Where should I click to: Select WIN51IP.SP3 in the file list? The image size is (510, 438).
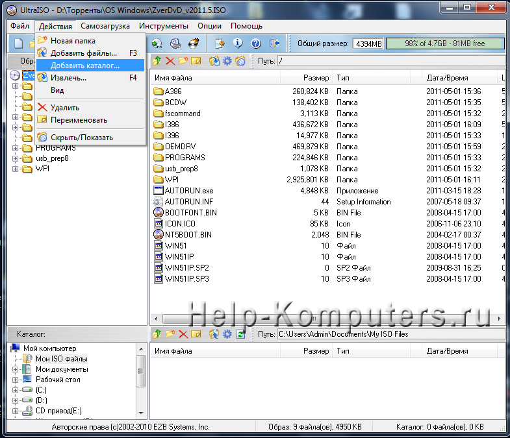[x=181, y=279]
